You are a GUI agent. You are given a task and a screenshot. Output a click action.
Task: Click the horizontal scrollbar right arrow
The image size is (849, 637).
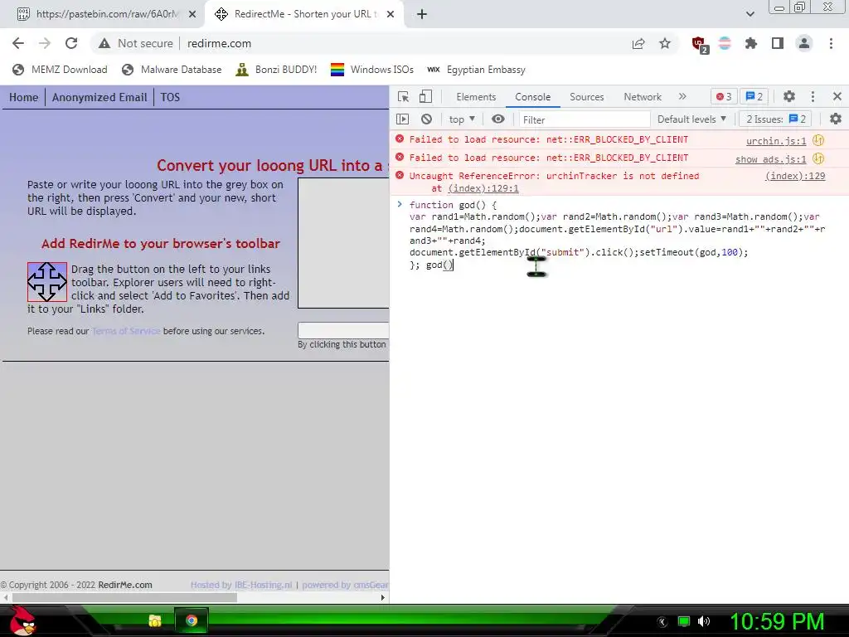383,597
